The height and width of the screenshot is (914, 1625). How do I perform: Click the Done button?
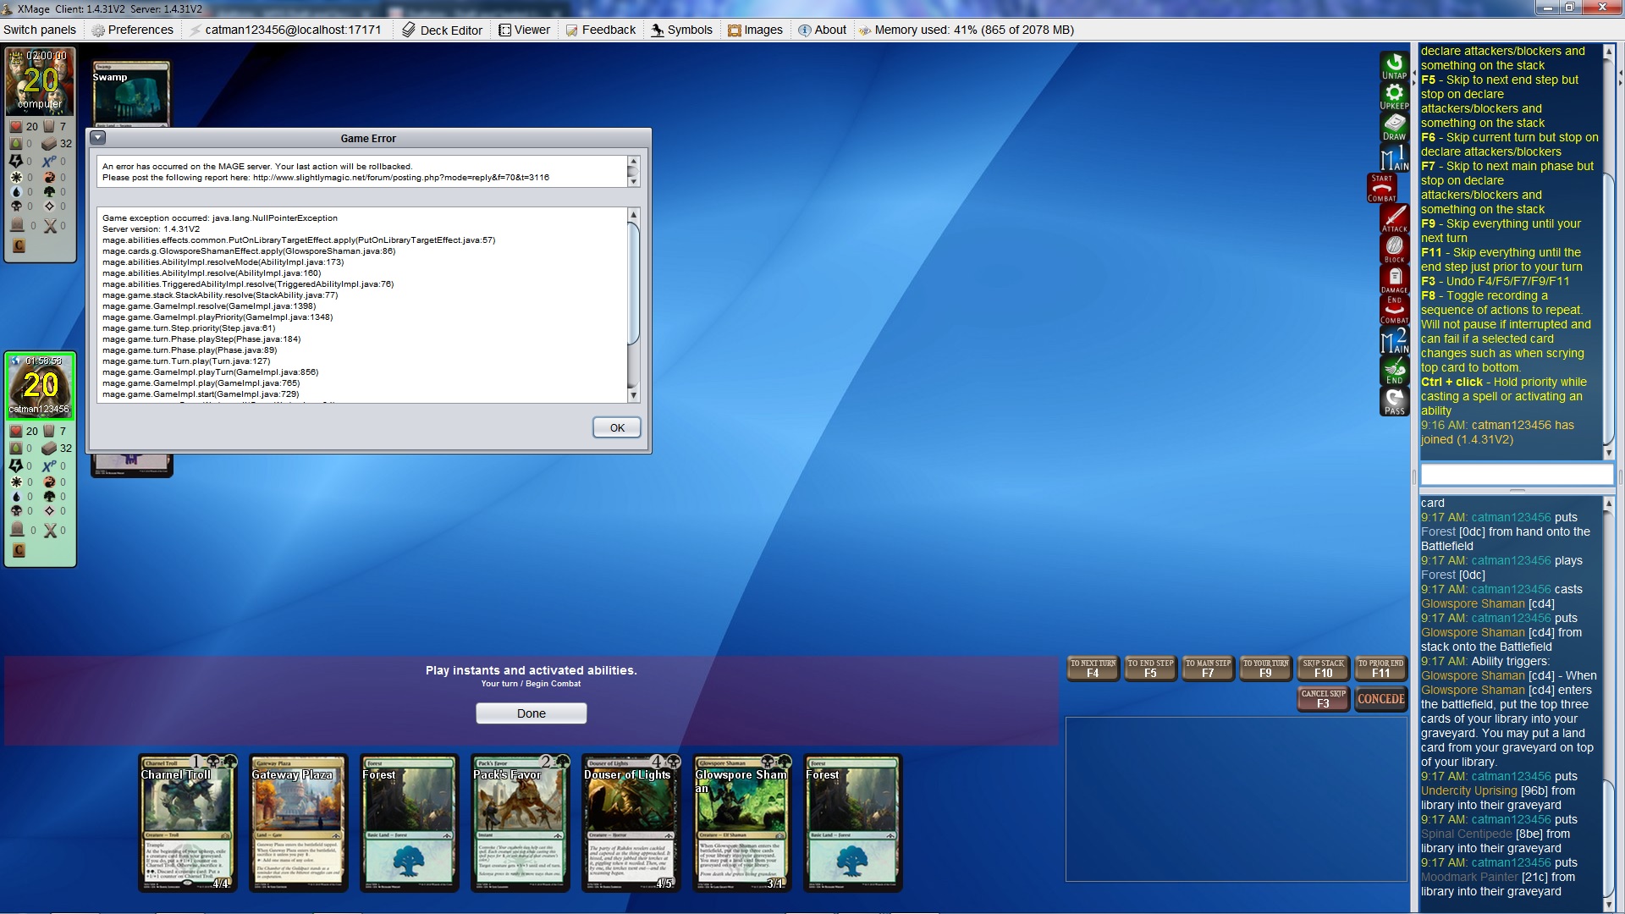pos(531,713)
